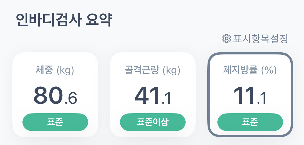Click the .6 decimal in the weight value
304x145 pixels.
71,99
